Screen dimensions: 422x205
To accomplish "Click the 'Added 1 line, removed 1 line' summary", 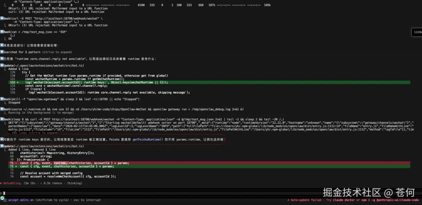I will point(32,150).
